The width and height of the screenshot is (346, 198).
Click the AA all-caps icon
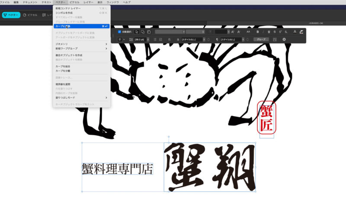[248, 32]
